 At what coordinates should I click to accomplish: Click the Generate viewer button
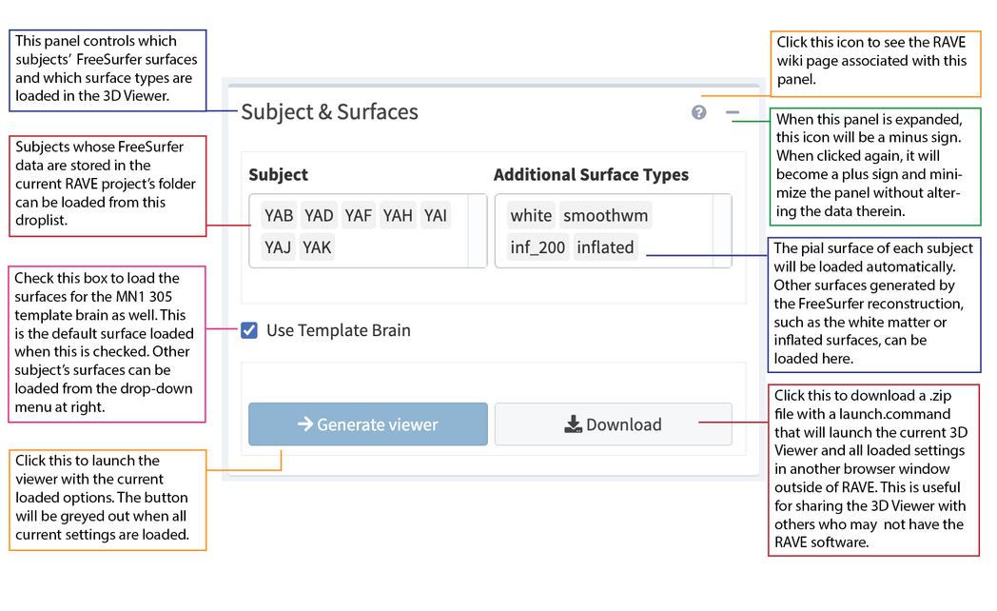tap(368, 424)
